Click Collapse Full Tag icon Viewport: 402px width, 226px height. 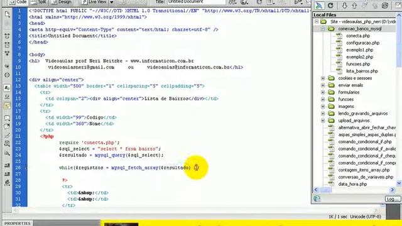tap(7, 36)
